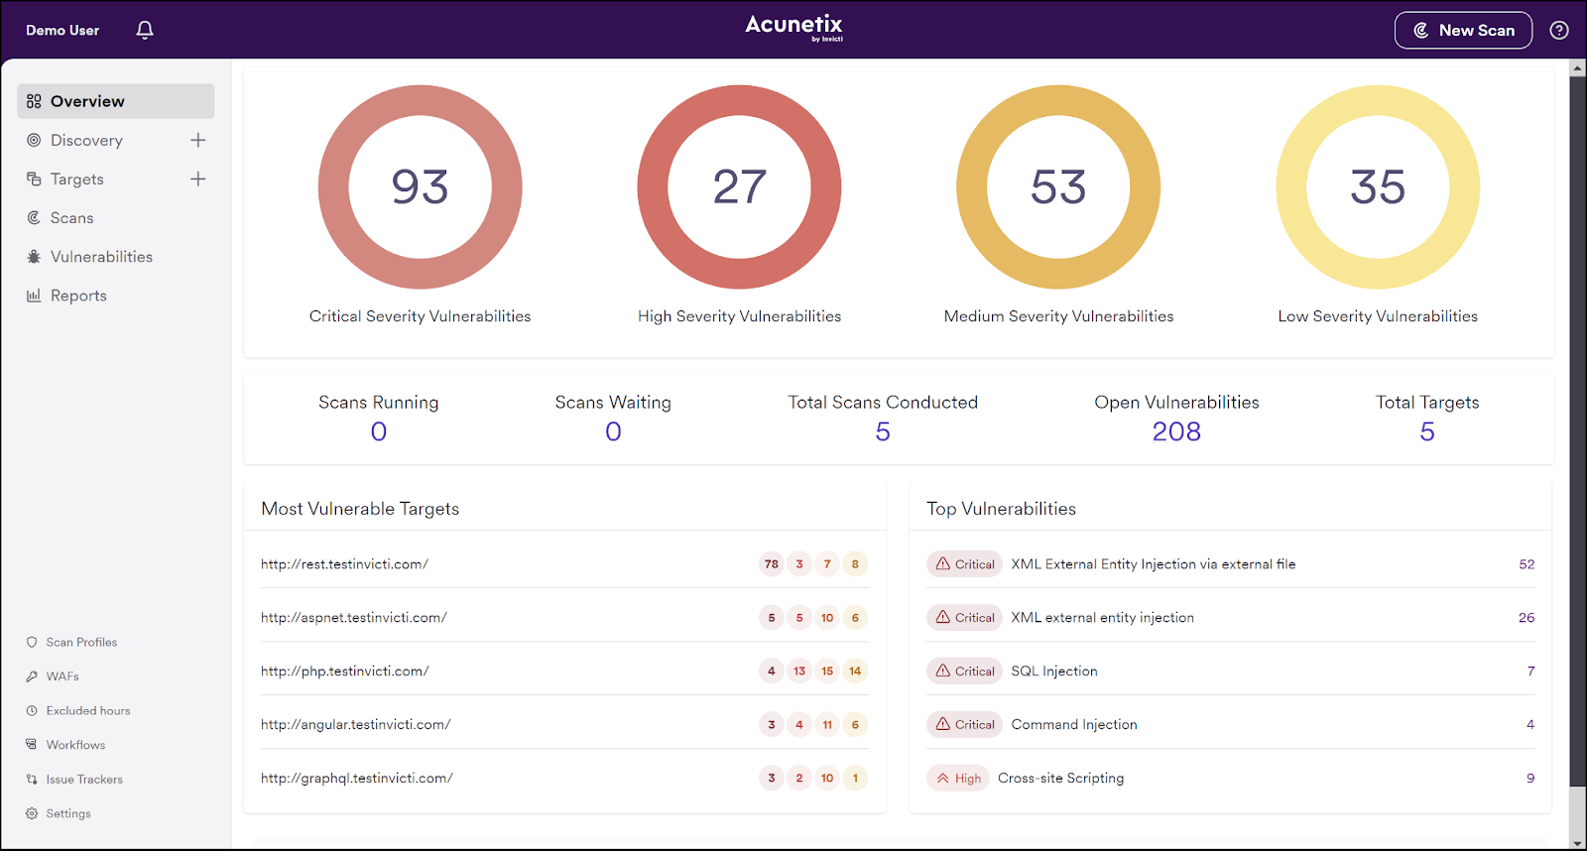Click the Low Severity donut showing 35
Image resolution: width=1587 pixels, height=851 pixels.
click(1378, 186)
